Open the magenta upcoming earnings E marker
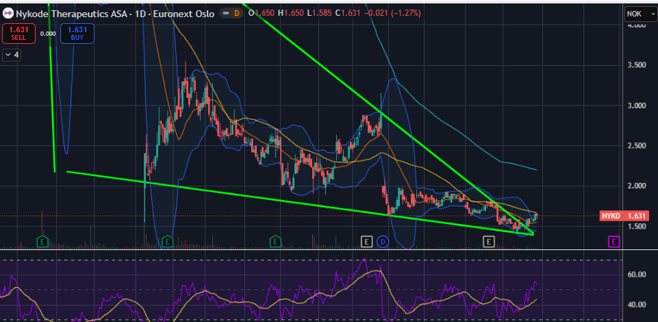This screenshot has width=658, height=322. tap(613, 241)
